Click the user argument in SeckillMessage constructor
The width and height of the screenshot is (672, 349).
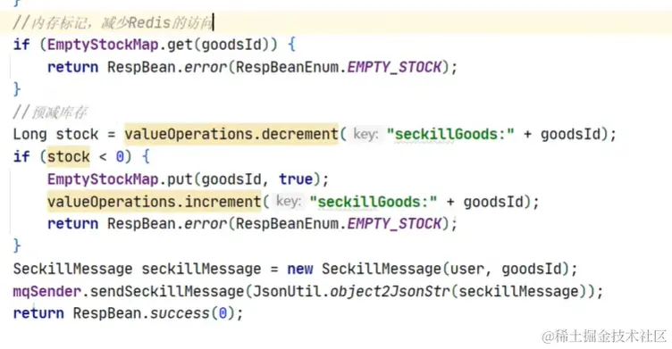click(466, 269)
